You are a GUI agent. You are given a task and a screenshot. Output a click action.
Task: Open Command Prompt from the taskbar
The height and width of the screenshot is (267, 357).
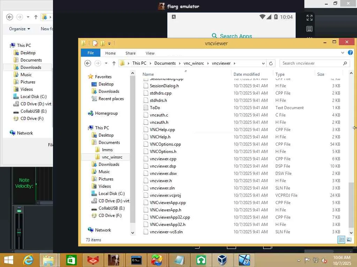136,260
